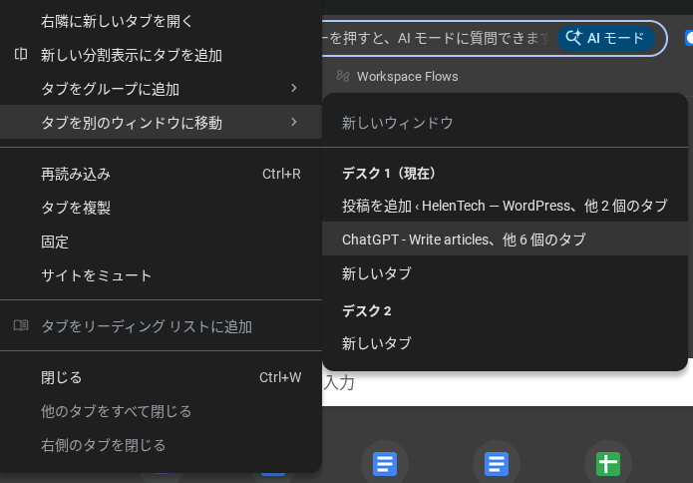Click the address bar search field
The image size is (693, 483).
click(x=439, y=38)
